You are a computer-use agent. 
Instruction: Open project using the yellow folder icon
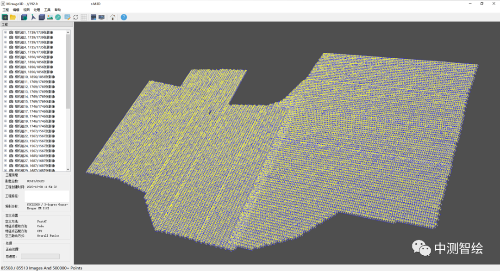tap(13, 17)
